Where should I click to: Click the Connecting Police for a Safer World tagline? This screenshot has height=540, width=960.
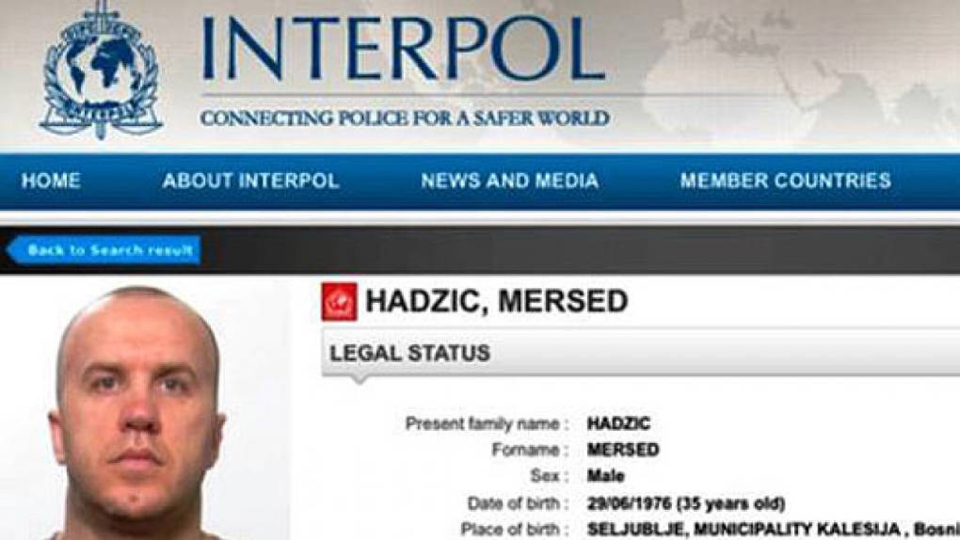(405, 118)
